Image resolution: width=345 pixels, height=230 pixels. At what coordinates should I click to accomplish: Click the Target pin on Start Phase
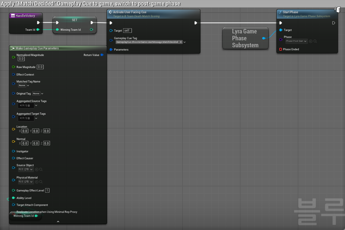click(x=281, y=30)
